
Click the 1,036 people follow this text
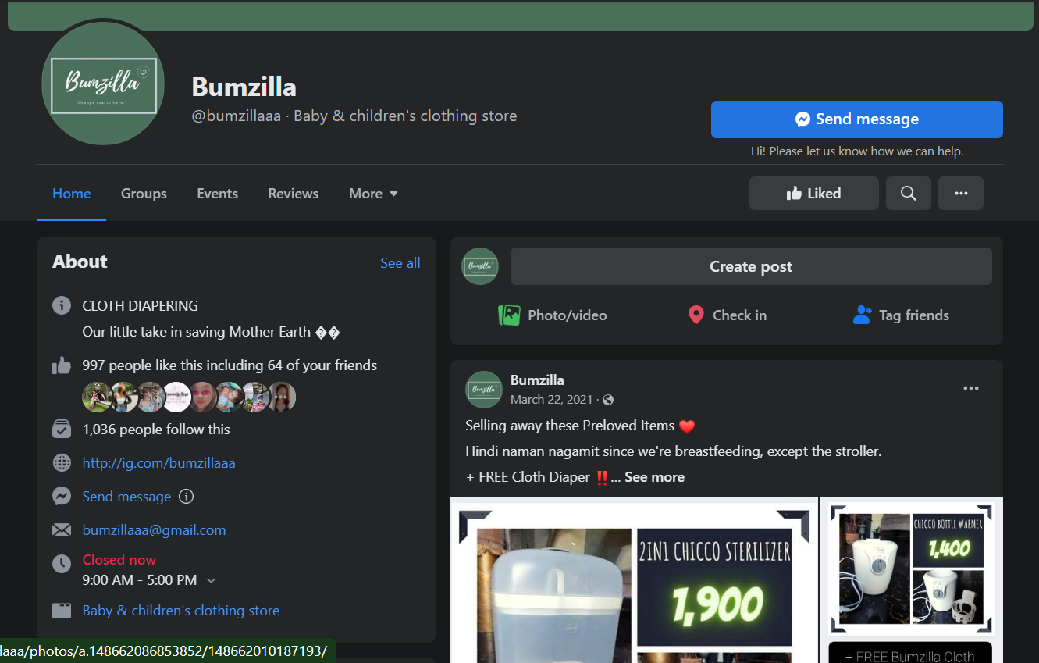coord(156,430)
